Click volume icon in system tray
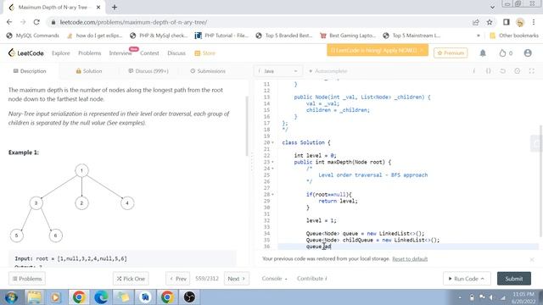Screen dimensions: 543x305 click(491, 297)
